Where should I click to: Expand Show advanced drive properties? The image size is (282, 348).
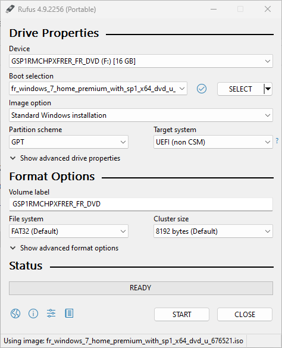[65, 158]
